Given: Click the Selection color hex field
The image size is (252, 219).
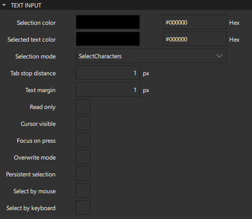Looking at the screenshot, I should (194, 22).
